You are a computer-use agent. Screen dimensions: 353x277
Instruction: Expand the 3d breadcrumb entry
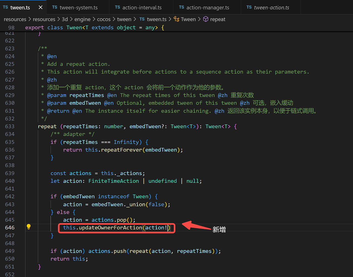pos(65,19)
